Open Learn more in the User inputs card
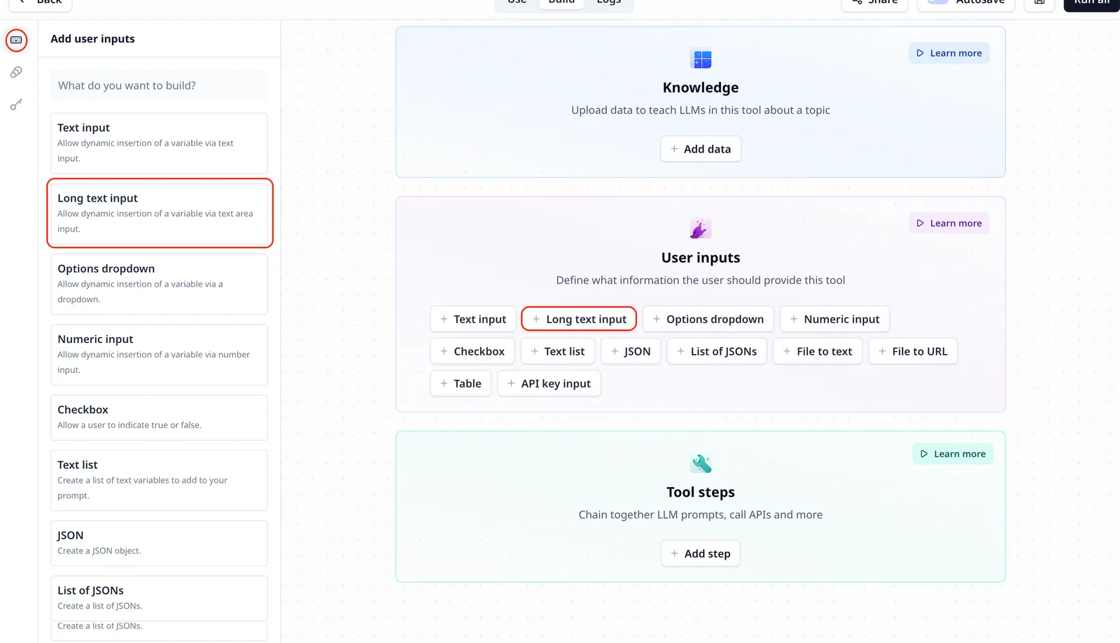 [949, 223]
